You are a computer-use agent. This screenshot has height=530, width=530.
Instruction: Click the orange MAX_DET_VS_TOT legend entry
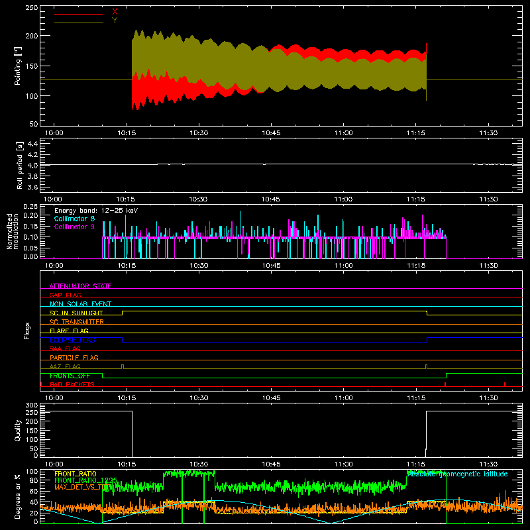coord(83,487)
